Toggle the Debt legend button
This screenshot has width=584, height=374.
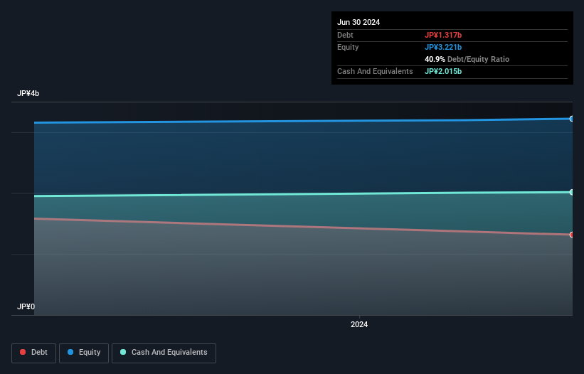34,353
